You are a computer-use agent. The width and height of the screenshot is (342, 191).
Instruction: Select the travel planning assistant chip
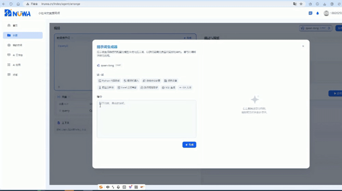tap(149, 87)
